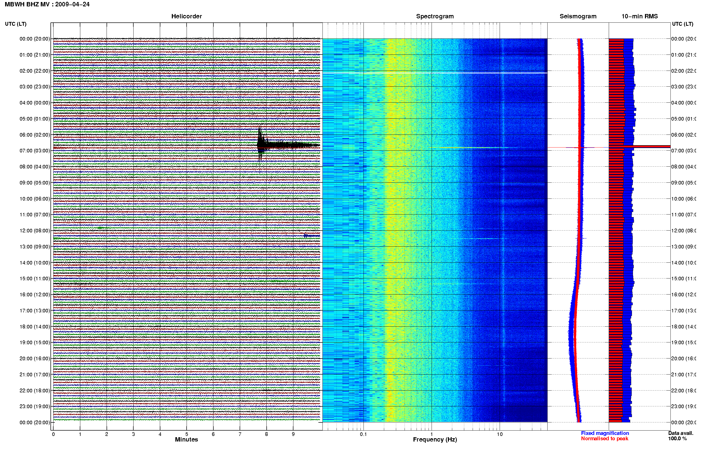Image resolution: width=725 pixels, height=453 pixels.
Task: Click the left time label '06:00 (02:00)'
Action: [x=35, y=135]
